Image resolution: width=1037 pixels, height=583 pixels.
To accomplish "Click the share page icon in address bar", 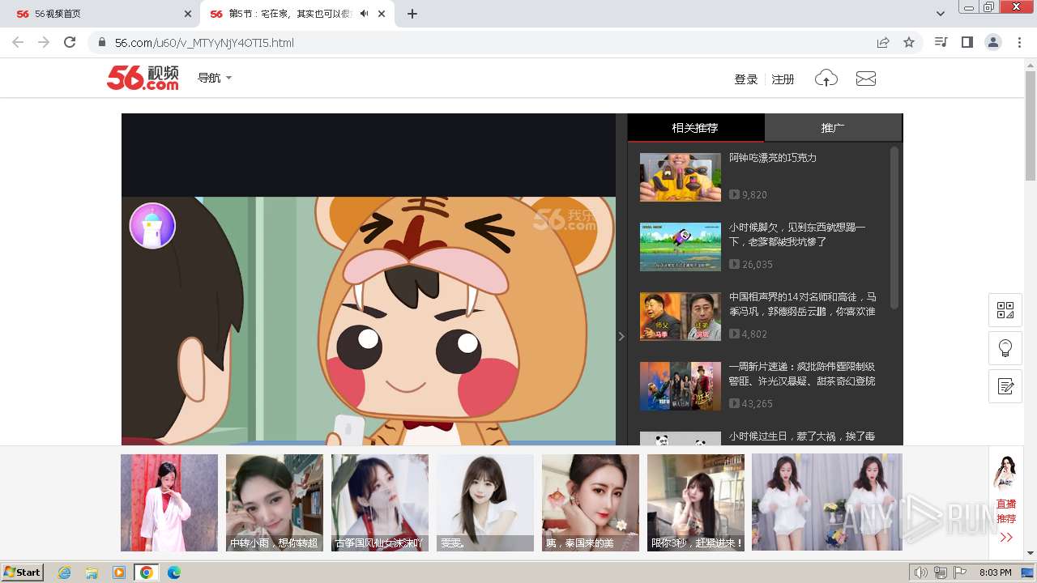I will pos(883,42).
